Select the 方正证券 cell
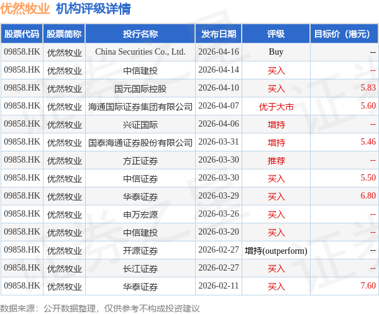 (140, 161)
